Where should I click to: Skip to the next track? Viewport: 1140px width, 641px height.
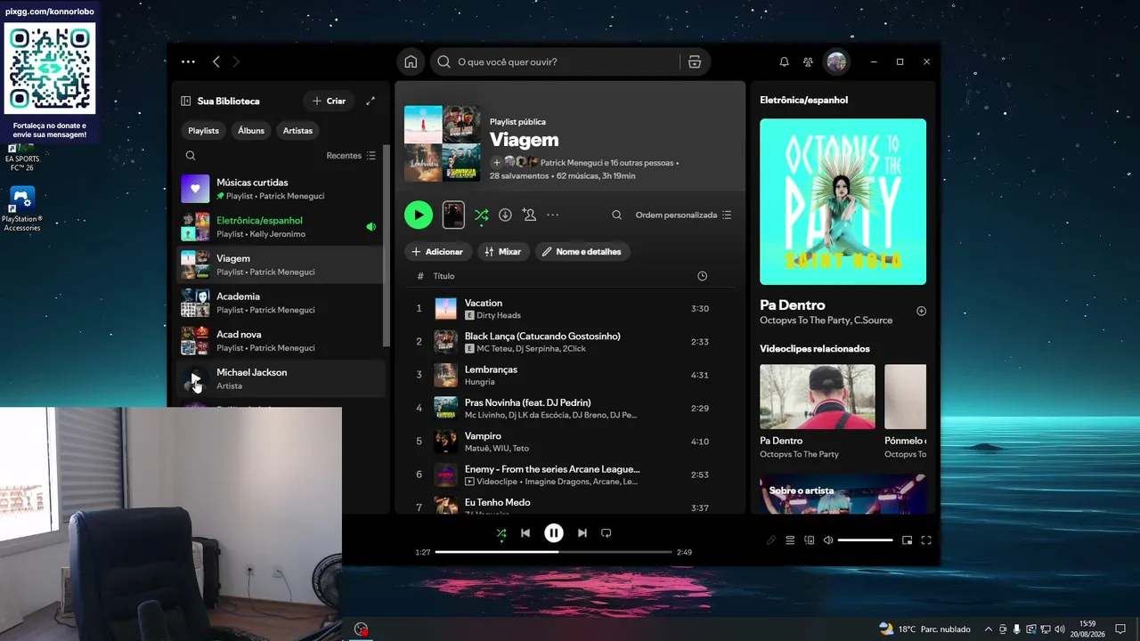point(582,533)
